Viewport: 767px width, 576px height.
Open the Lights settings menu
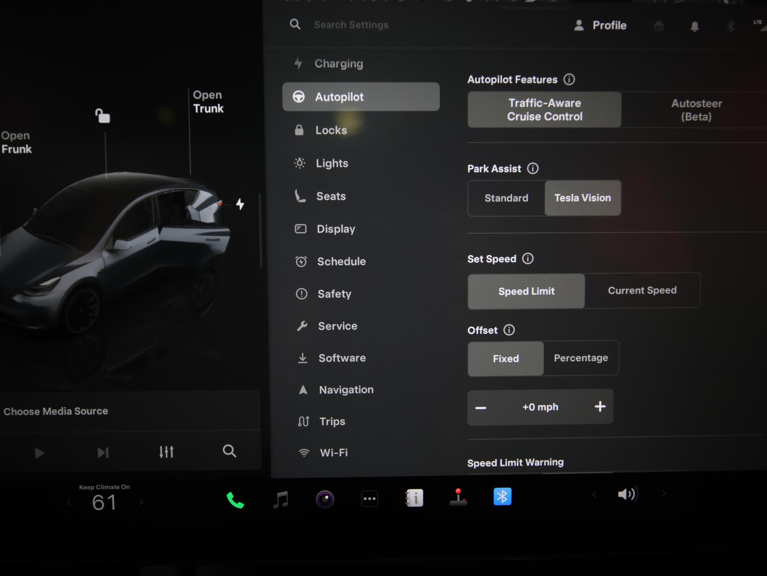point(361,163)
